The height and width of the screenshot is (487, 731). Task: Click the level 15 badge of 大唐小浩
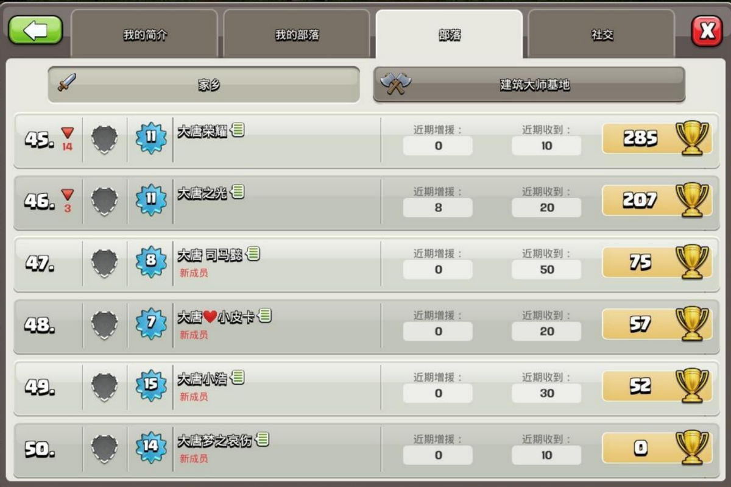click(150, 385)
